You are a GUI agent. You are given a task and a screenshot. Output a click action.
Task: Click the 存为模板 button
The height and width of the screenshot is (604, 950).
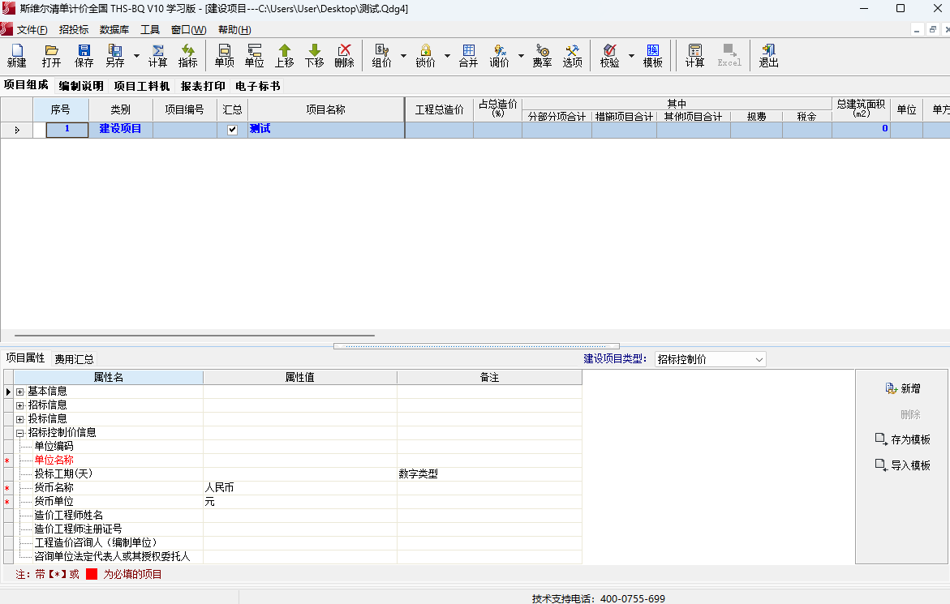[902, 439]
